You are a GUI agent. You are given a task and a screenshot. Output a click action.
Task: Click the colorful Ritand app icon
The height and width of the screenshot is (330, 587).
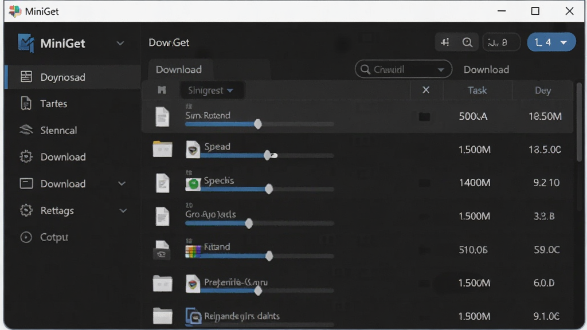(x=193, y=251)
